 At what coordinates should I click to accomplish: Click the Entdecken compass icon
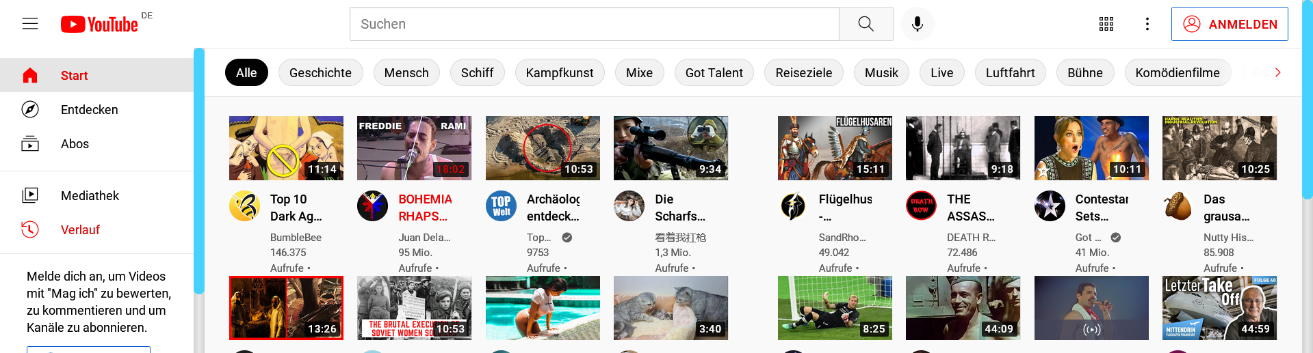pyautogui.click(x=30, y=109)
